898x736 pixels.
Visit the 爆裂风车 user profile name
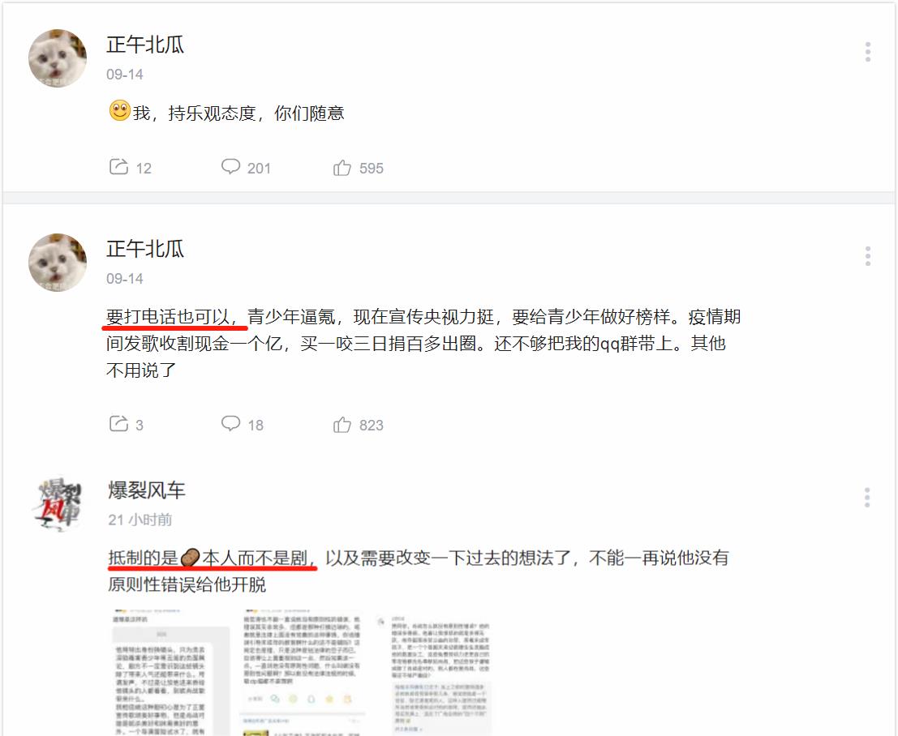pos(147,490)
